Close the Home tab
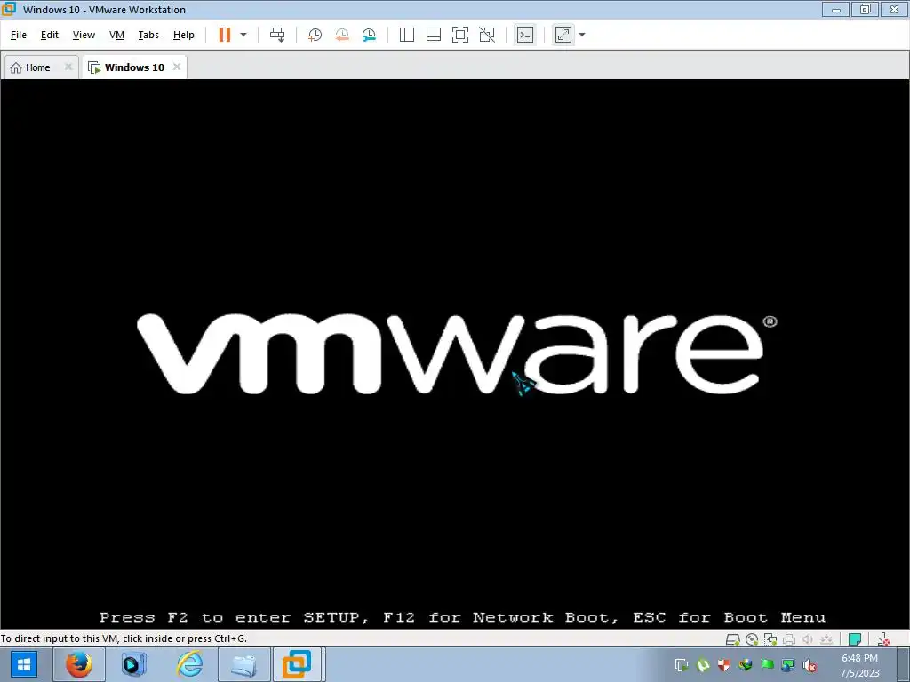Viewport: 910px width, 682px height. [x=68, y=67]
